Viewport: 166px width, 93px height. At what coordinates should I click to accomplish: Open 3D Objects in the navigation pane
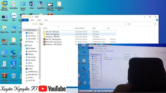(x=32, y=48)
